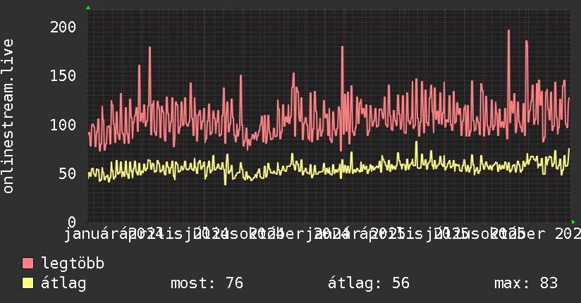Click the 200 y-axis tick label

63,27
